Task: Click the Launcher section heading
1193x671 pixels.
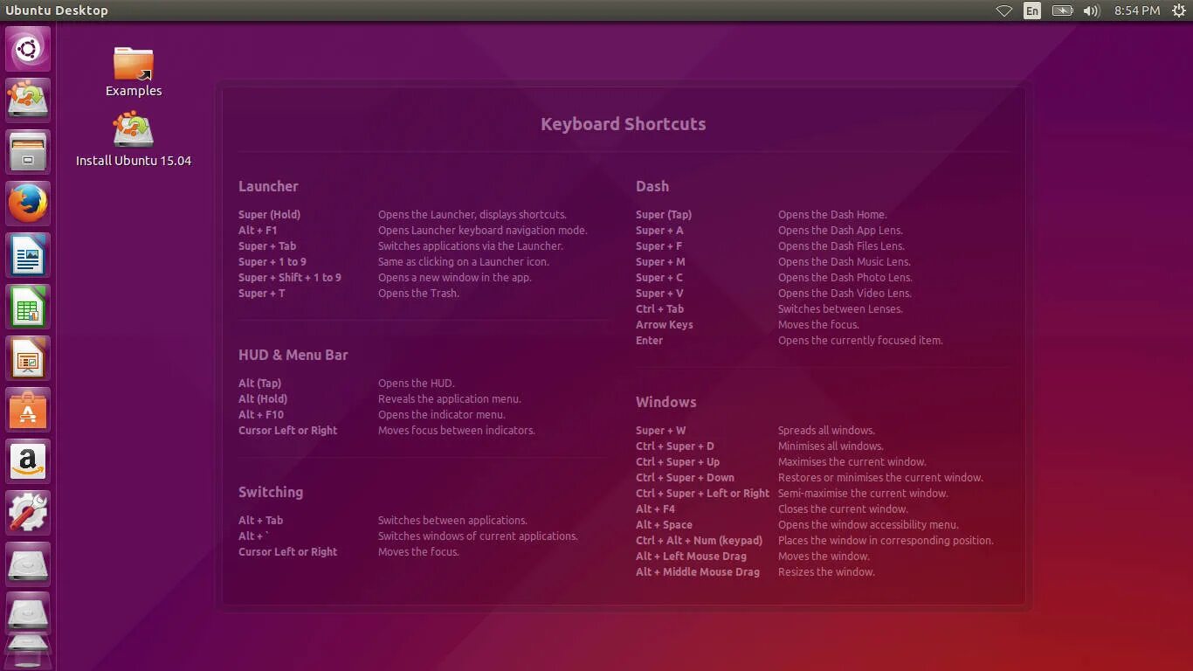Action: pos(268,186)
